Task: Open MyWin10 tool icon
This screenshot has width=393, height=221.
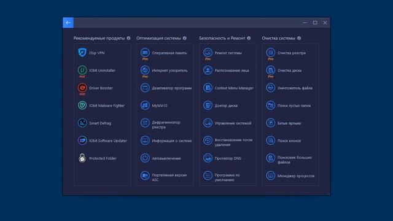Action: (x=145, y=105)
